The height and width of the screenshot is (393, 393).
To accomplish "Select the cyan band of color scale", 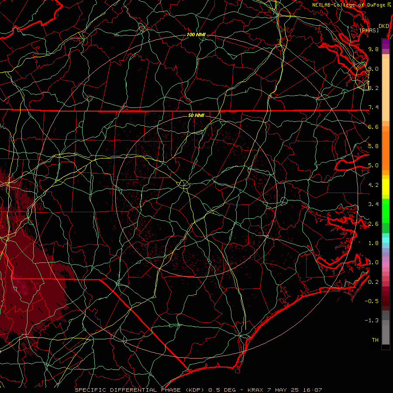I will tap(386, 240).
